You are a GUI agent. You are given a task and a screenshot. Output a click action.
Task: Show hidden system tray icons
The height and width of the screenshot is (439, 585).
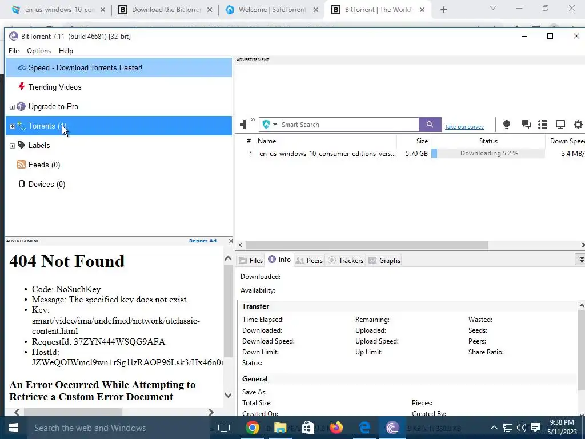[494, 428]
